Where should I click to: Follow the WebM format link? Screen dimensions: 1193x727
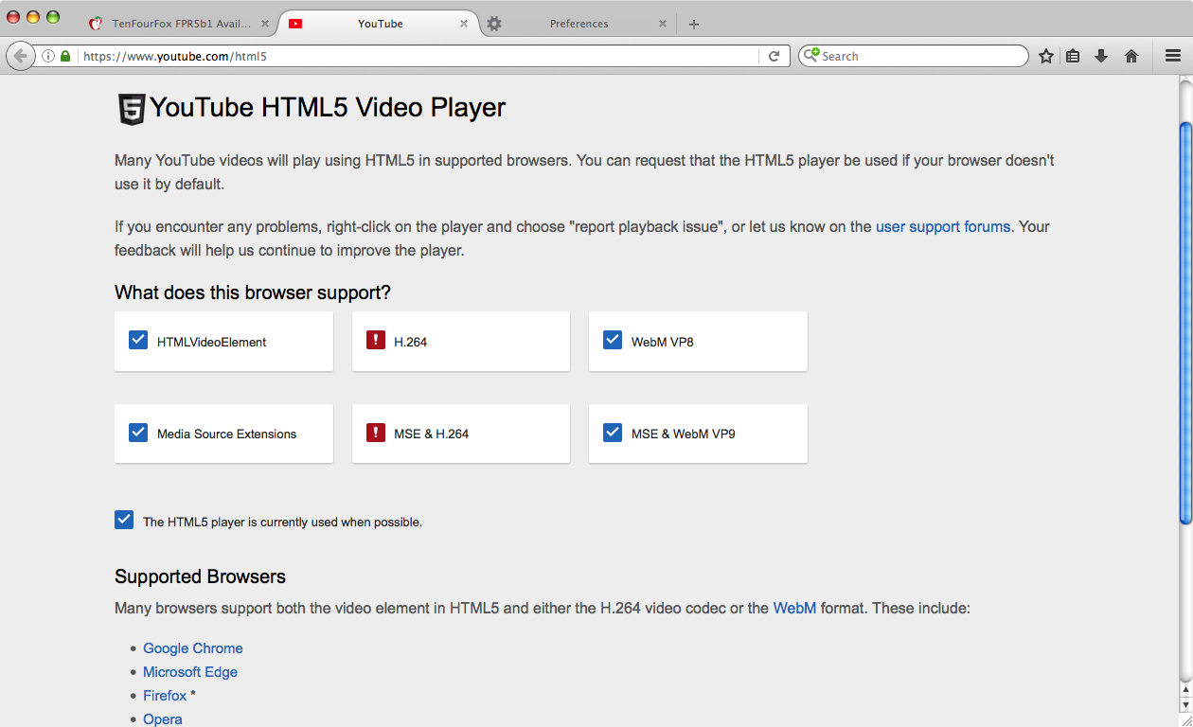[794, 608]
